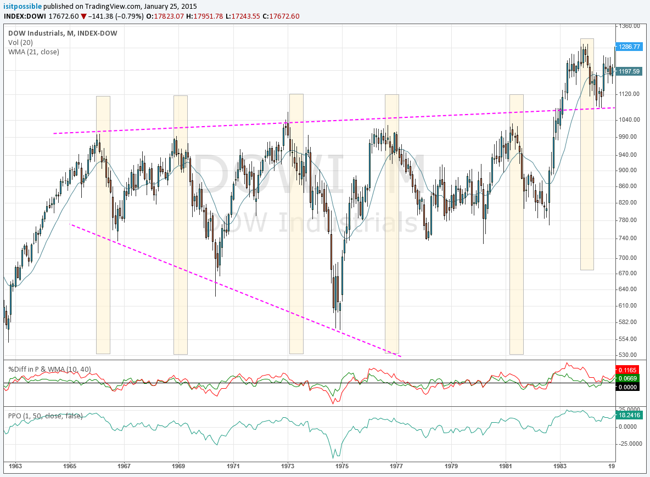Click the red 0.1165 indicator value tag
Viewport: 650px width, 477px height.
tap(627, 370)
